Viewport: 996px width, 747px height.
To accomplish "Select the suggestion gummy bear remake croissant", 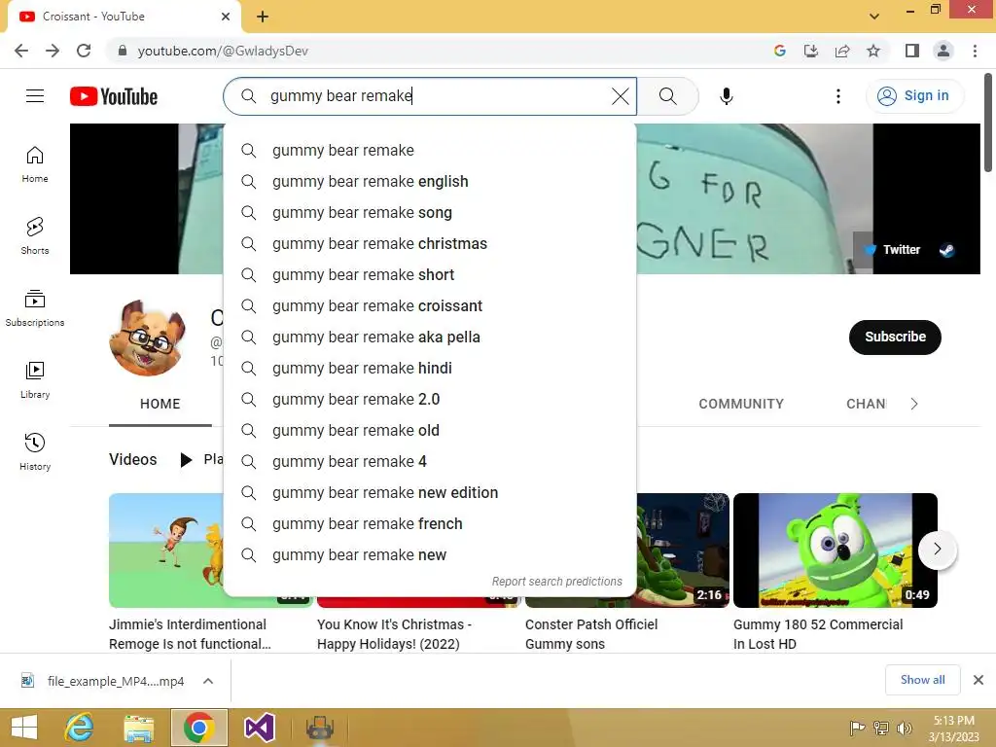I will 430,306.
